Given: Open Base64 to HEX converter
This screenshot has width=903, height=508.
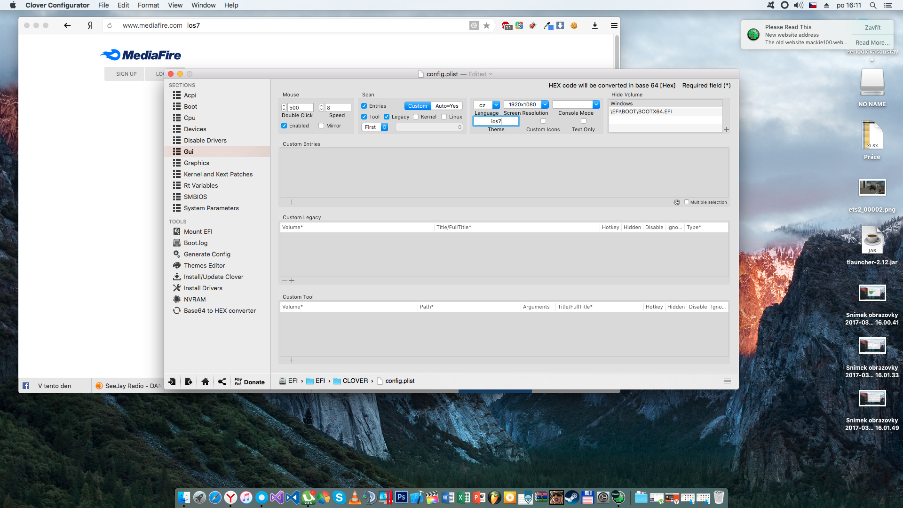Looking at the screenshot, I should pos(219,310).
